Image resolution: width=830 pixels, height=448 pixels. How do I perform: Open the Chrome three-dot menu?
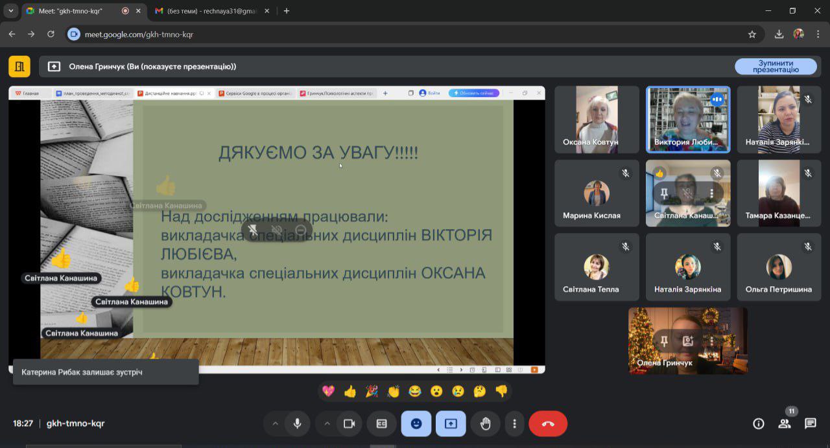[818, 34]
